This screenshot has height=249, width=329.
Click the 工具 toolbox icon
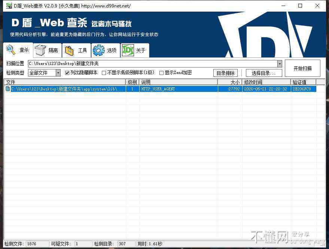point(69,50)
